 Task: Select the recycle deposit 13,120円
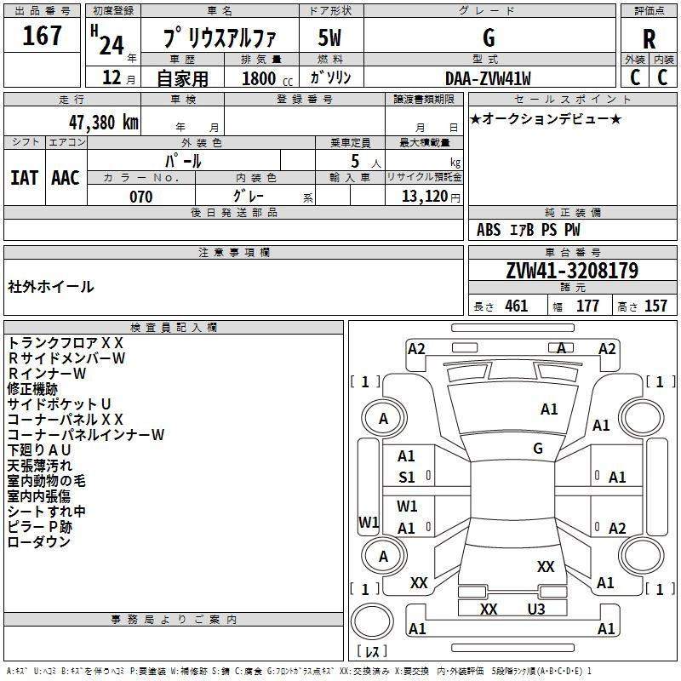[431, 197]
